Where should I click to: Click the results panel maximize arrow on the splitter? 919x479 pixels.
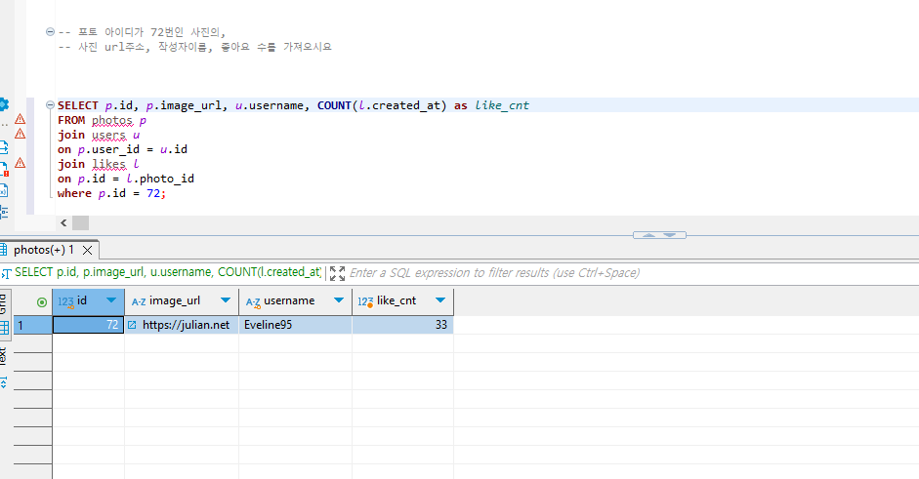[648, 235]
